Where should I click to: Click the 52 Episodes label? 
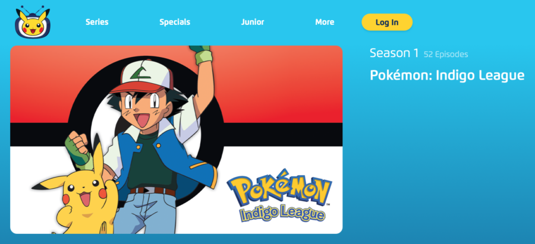tap(446, 55)
